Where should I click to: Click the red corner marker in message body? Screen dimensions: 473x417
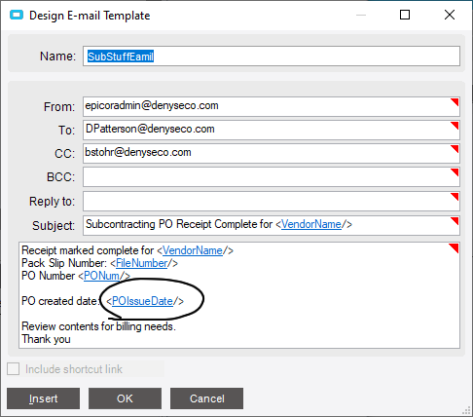tap(455, 247)
